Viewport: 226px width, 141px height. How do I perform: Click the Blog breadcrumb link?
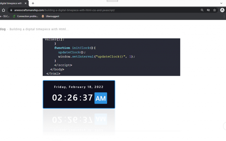click(x=2, y=29)
